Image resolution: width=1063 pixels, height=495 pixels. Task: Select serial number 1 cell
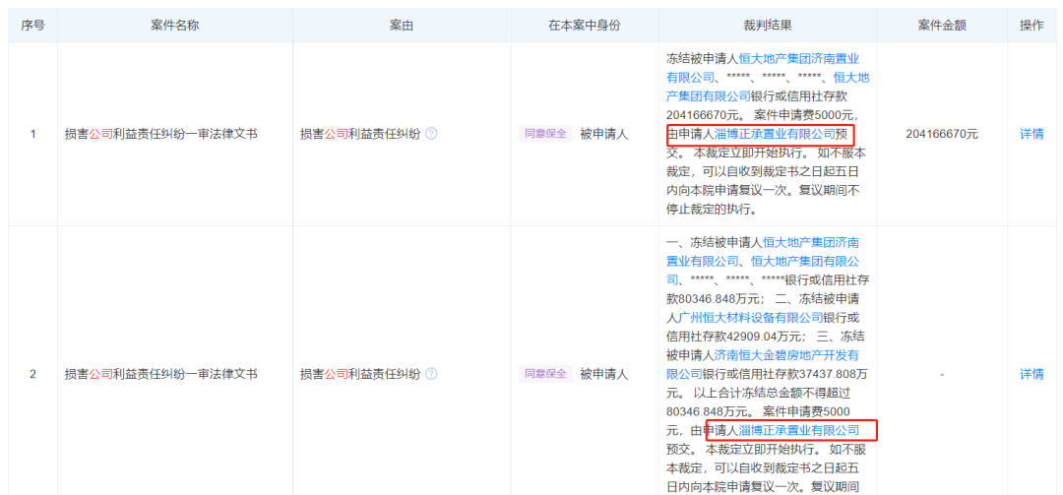pyautogui.click(x=32, y=134)
